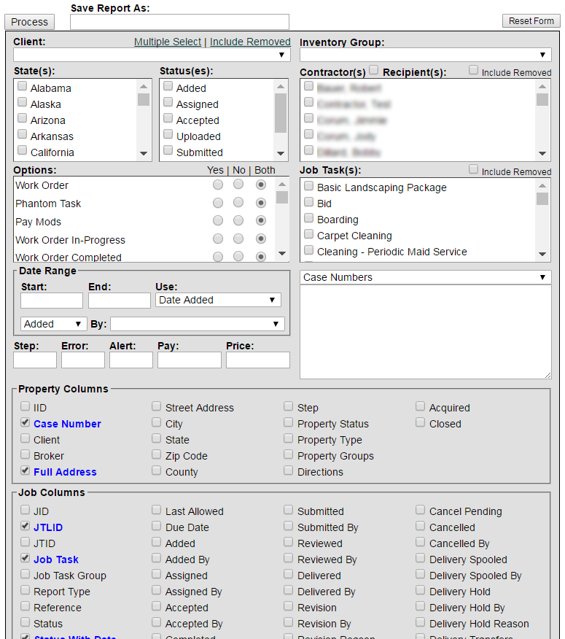Select Both for Pay Mods option
Image resolution: width=565 pixels, height=639 pixels.
pos(261,220)
